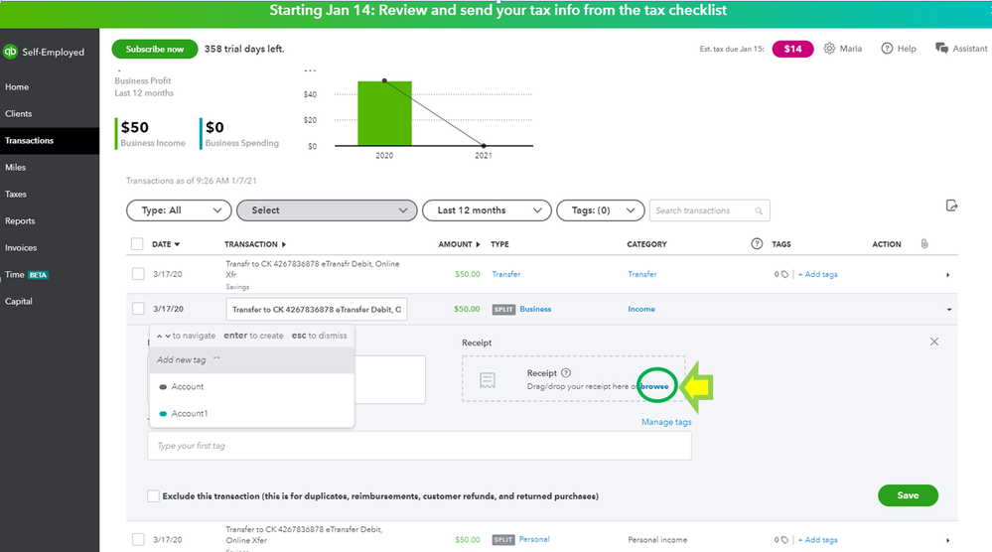Image resolution: width=992 pixels, height=552 pixels.
Task: Click the Tags column help icon
Action: click(x=758, y=244)
